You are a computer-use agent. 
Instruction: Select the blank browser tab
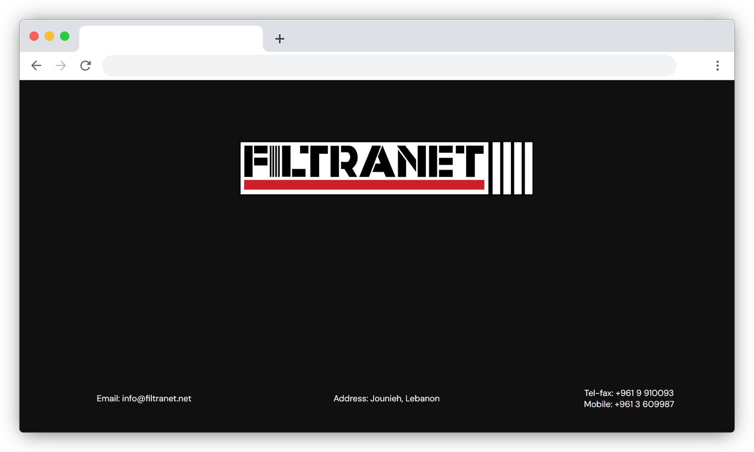point(171,39)
